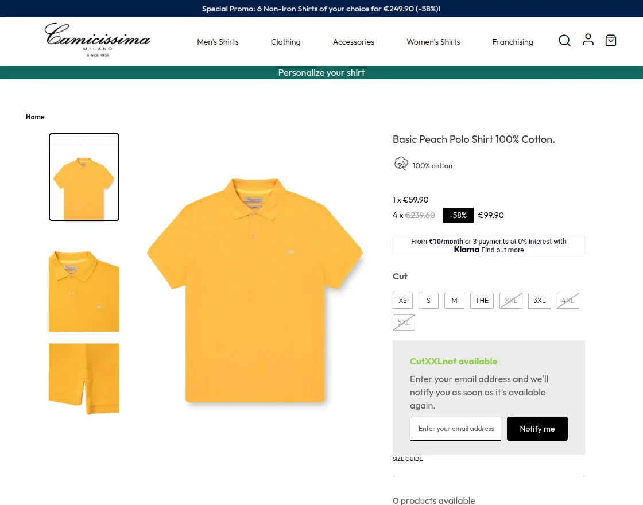The image size is (643, 505).
Task: Open the Klarna Find out more link
Action: coord(502,250)
